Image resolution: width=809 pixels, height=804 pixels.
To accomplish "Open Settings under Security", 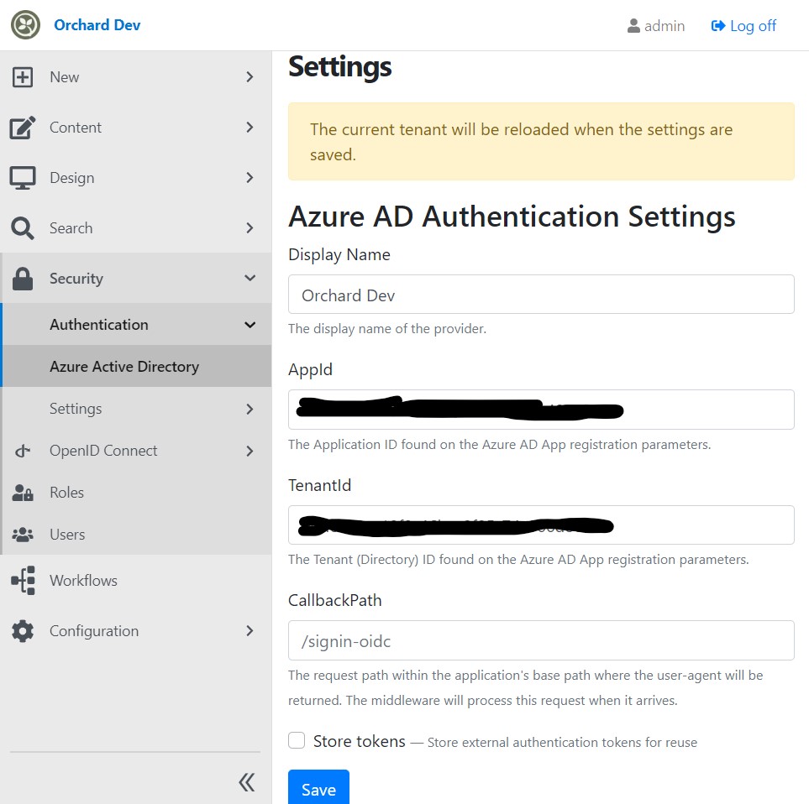I will 137,409.
